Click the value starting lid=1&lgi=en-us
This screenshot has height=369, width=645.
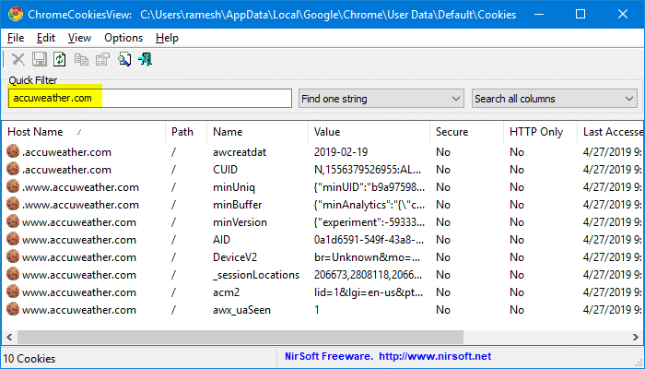tap(369, 292)
